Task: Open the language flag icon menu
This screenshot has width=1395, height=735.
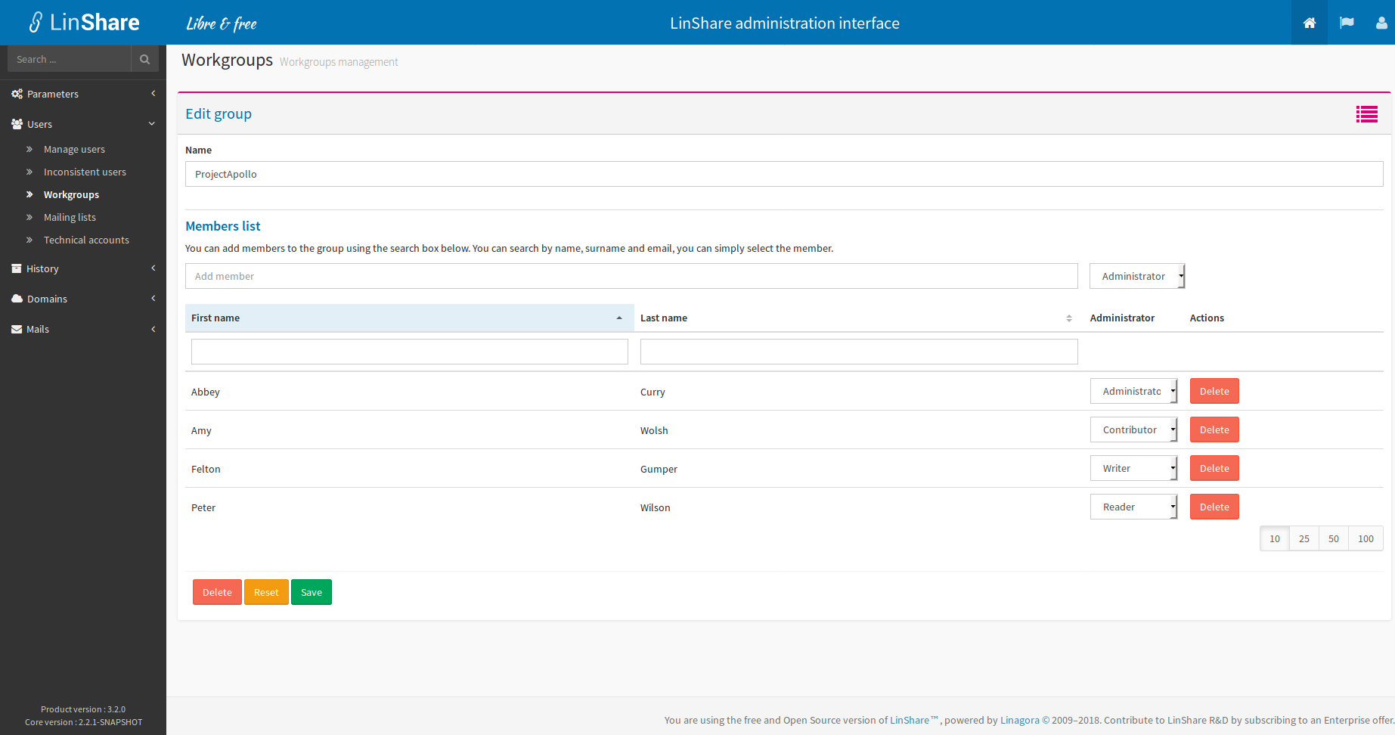Action: point(1347,23)
